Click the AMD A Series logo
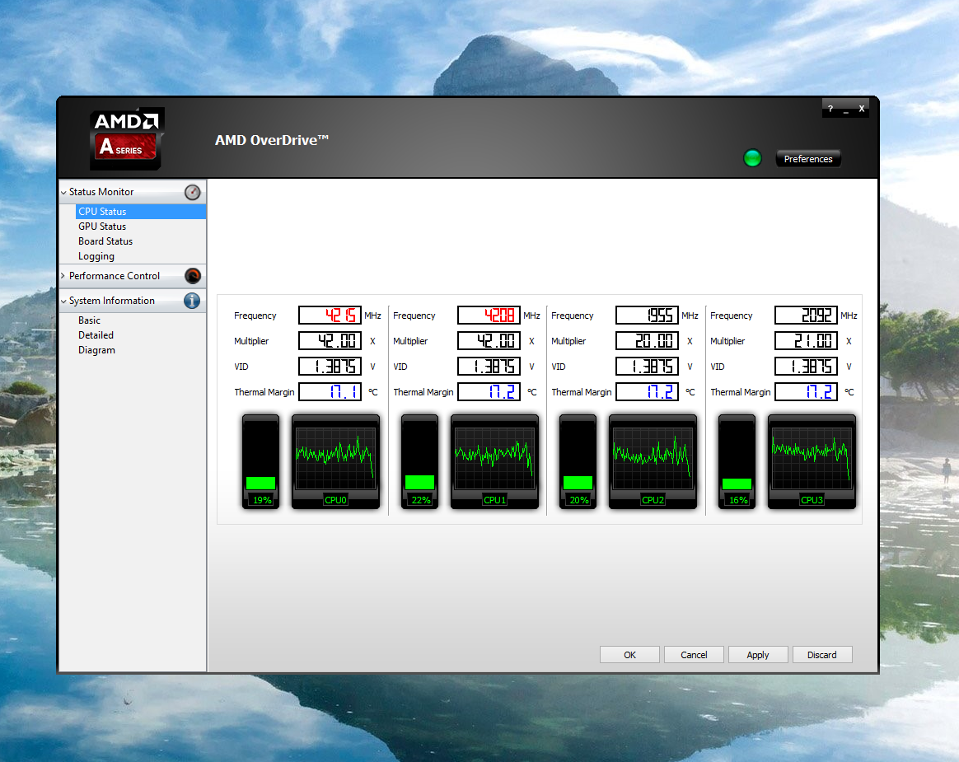 [x=127, y=139]
